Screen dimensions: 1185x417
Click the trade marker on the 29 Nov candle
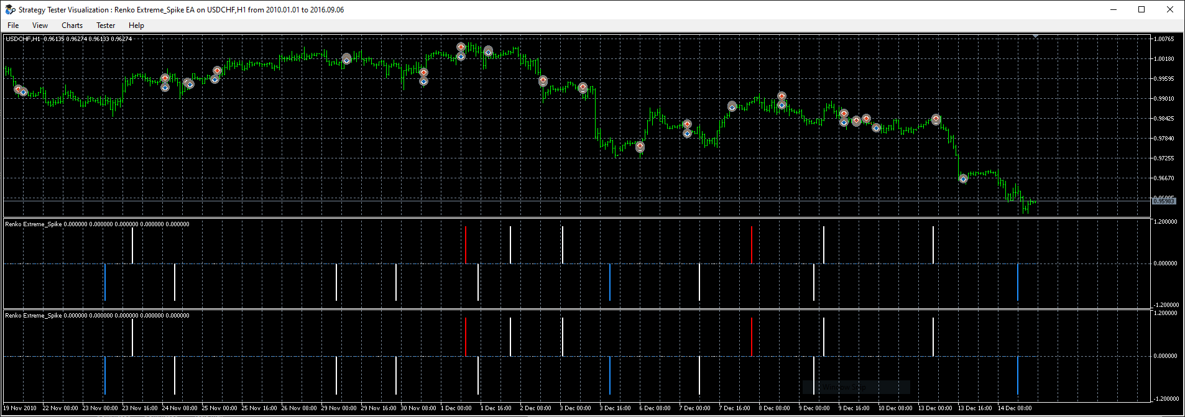[346, 59]
